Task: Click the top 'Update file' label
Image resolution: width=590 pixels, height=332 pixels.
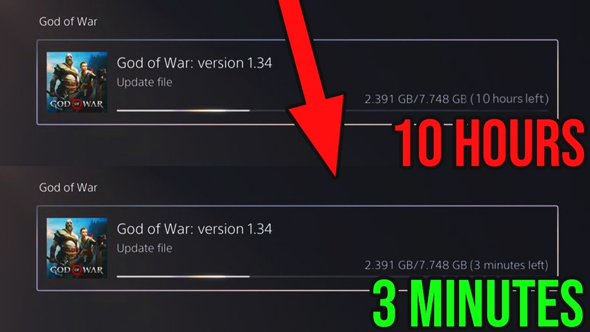Action: tap(144, 83)
